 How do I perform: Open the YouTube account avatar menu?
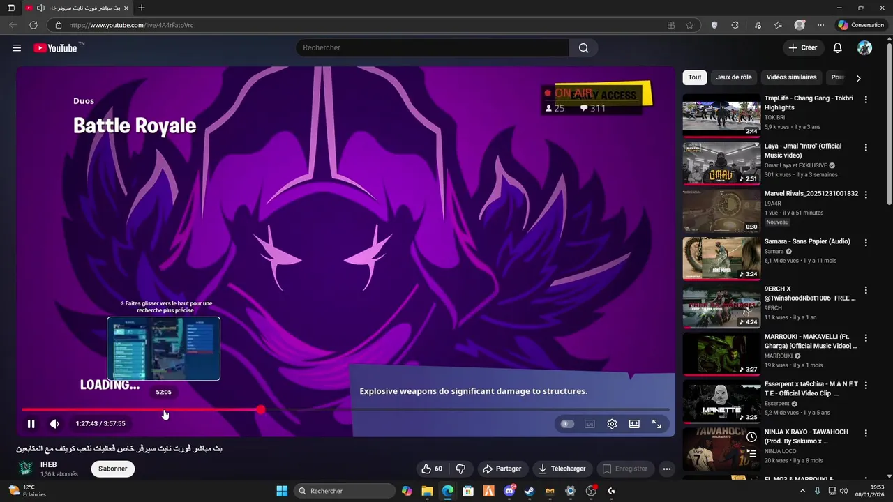864,47
